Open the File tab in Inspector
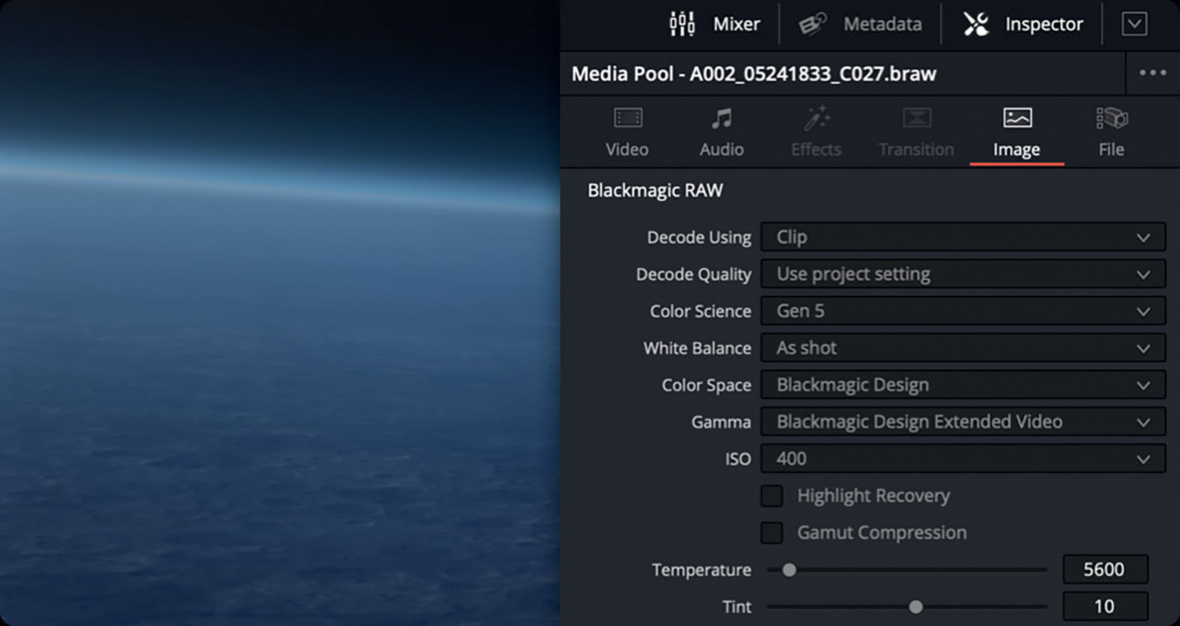The width and height of the screenshot is (1180, 626). 1111,132
